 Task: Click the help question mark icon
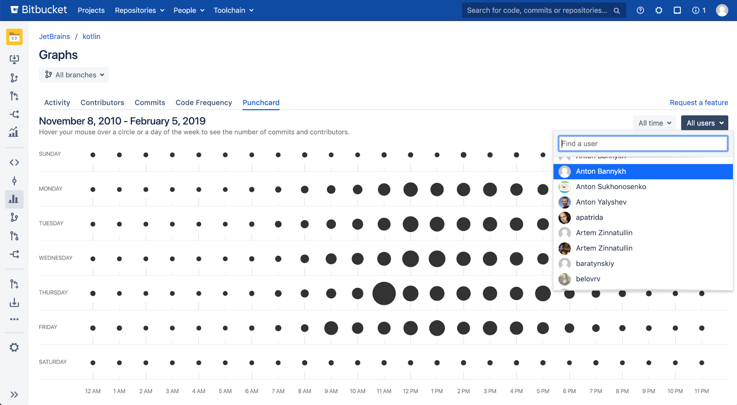click(640, 10)
